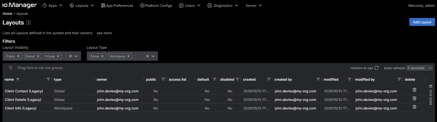
Task: Open filter on name column
Action: 48,80
